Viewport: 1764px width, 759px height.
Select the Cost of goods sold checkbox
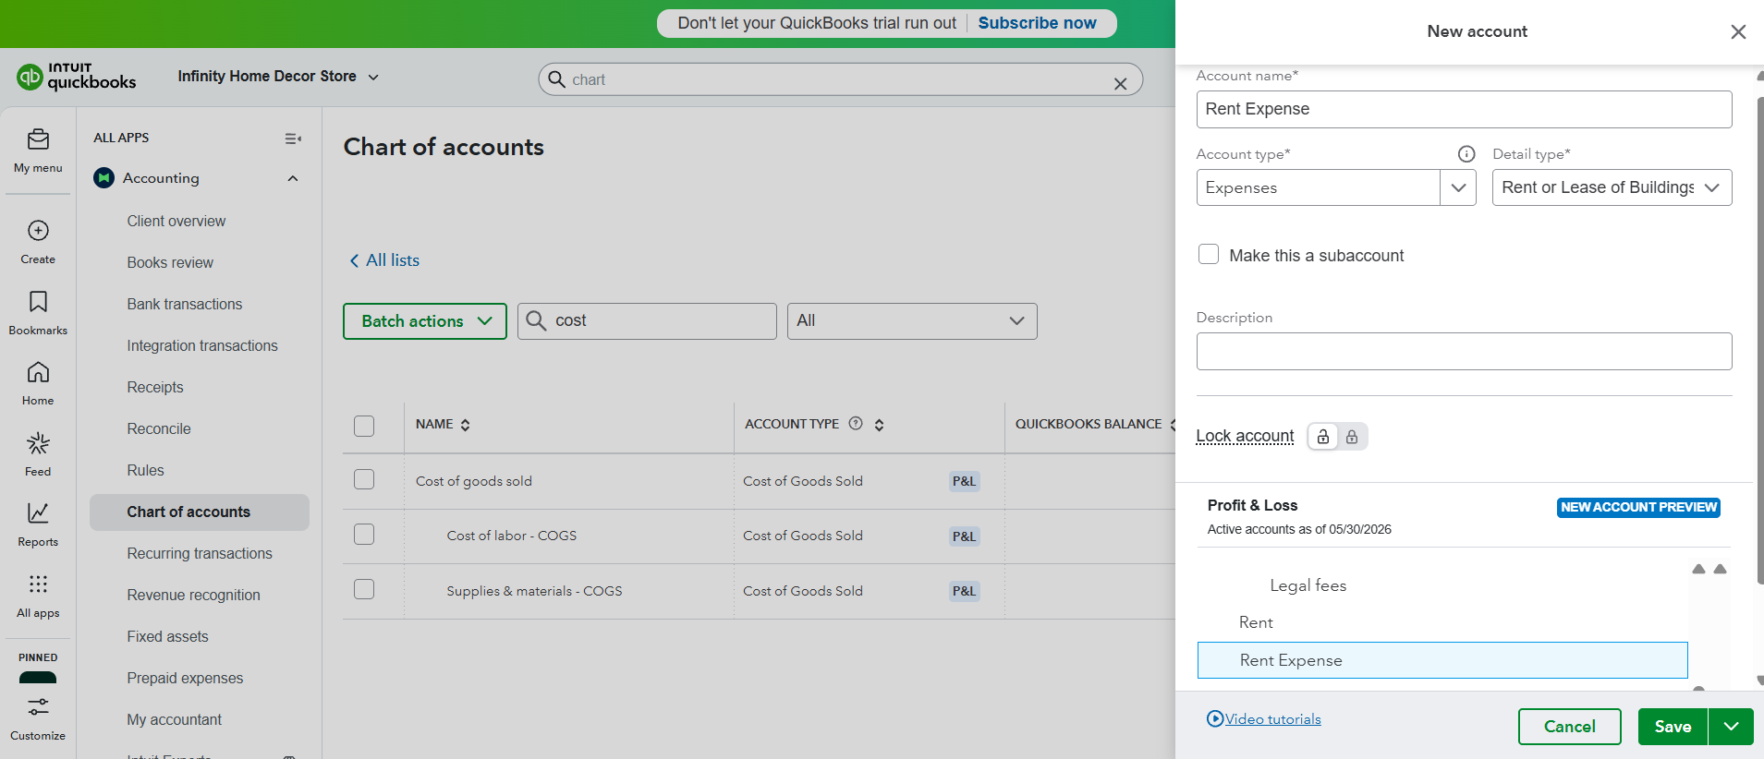click(x=364, y=479)
